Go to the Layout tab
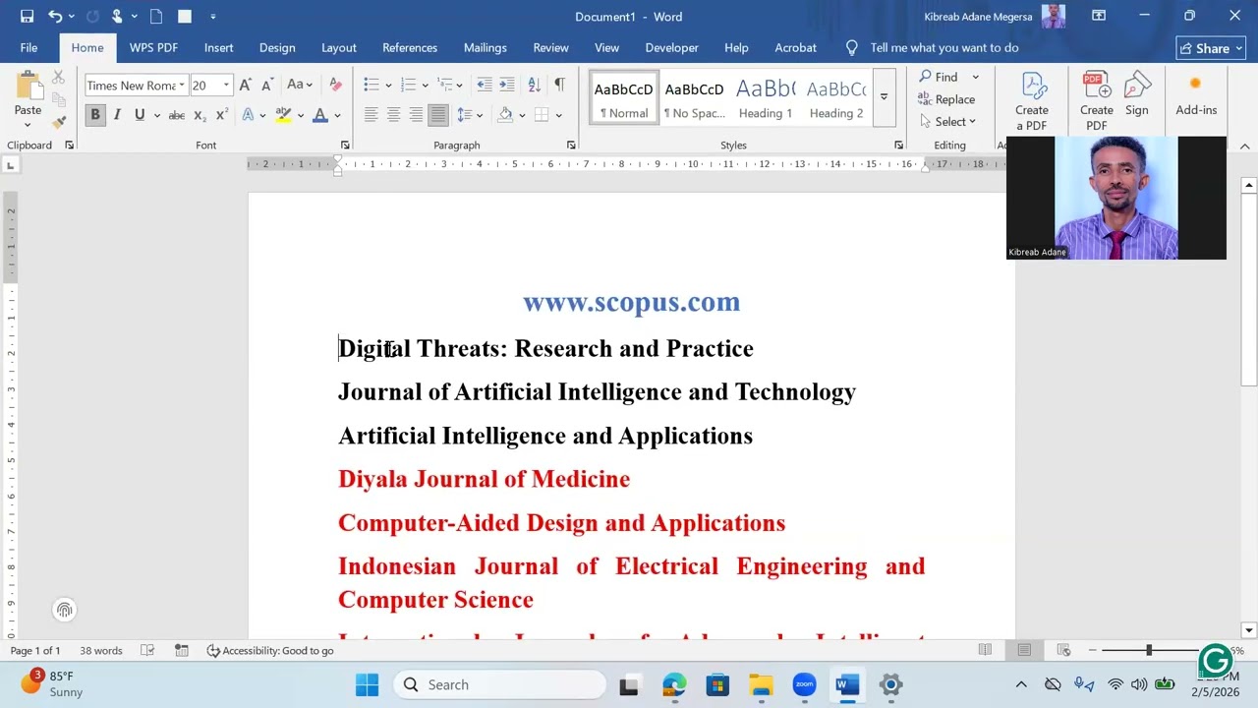The width and height of the screenshot is (1258, 708). tap(338, 47)
